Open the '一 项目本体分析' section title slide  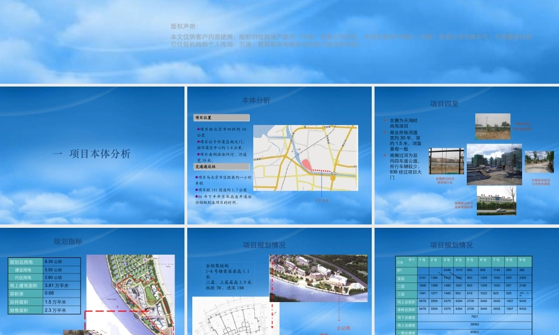tap(92, 155)
